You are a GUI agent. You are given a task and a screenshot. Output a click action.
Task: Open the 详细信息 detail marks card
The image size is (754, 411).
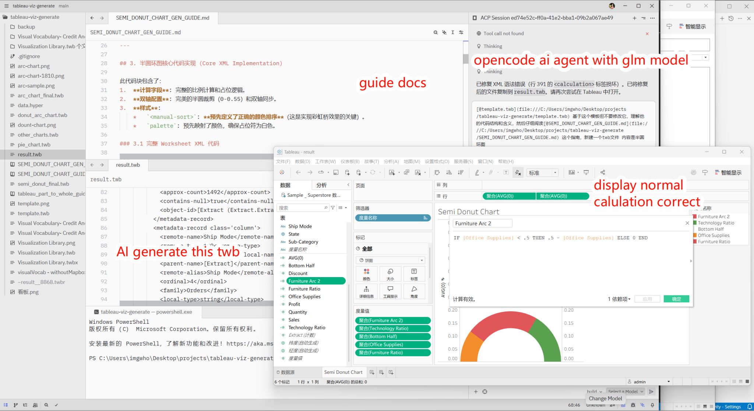click(366, 292)
